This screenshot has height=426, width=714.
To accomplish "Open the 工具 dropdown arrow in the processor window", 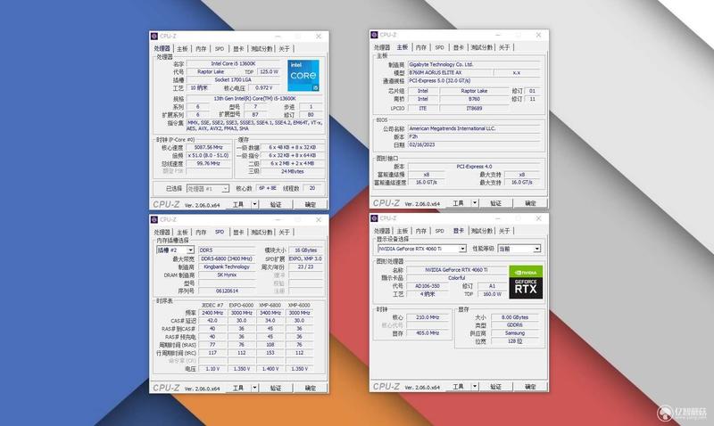I will tap(254, 205).
